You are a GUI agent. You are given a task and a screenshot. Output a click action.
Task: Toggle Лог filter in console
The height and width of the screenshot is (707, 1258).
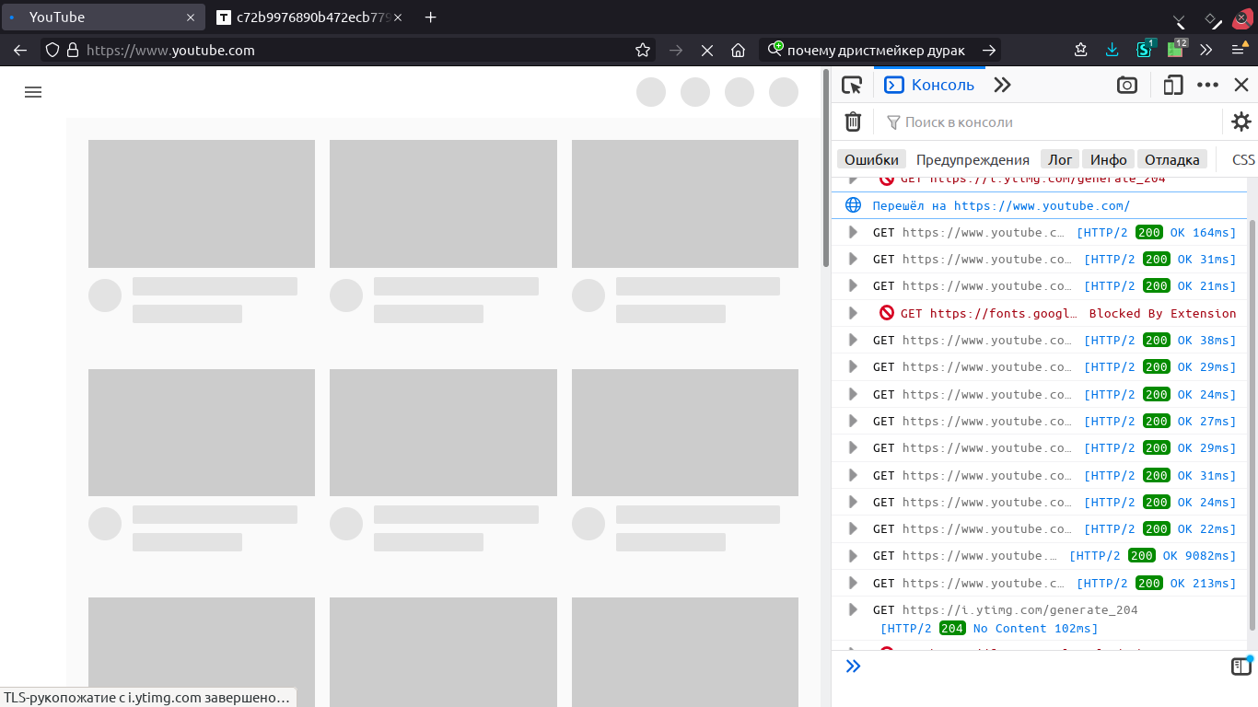click(x=1060, y=159)
